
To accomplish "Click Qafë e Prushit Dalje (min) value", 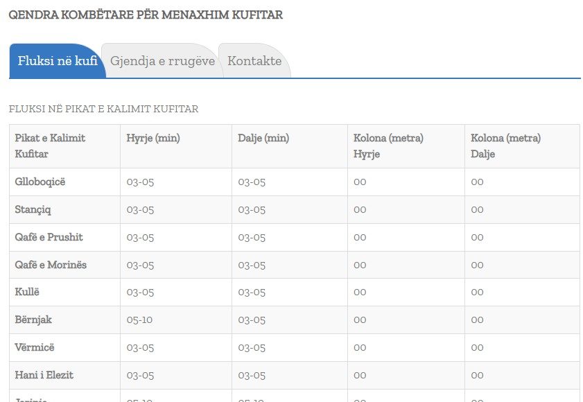I will click(252, 237).
